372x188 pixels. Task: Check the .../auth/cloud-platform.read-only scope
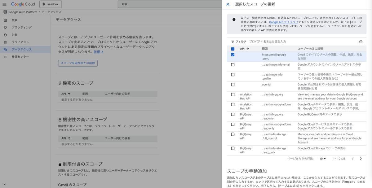[x=233, y=124]
